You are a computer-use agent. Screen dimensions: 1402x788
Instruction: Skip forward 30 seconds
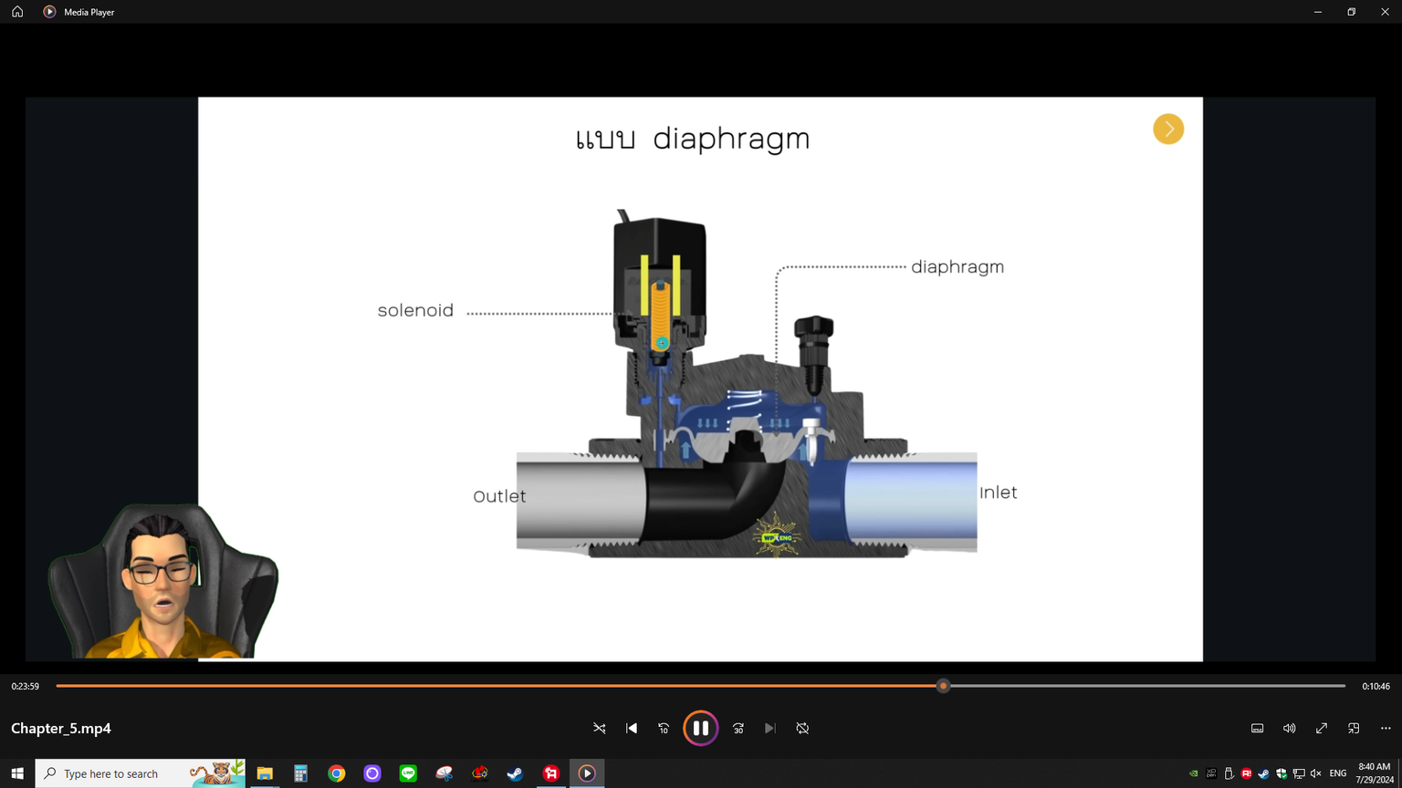738,728
